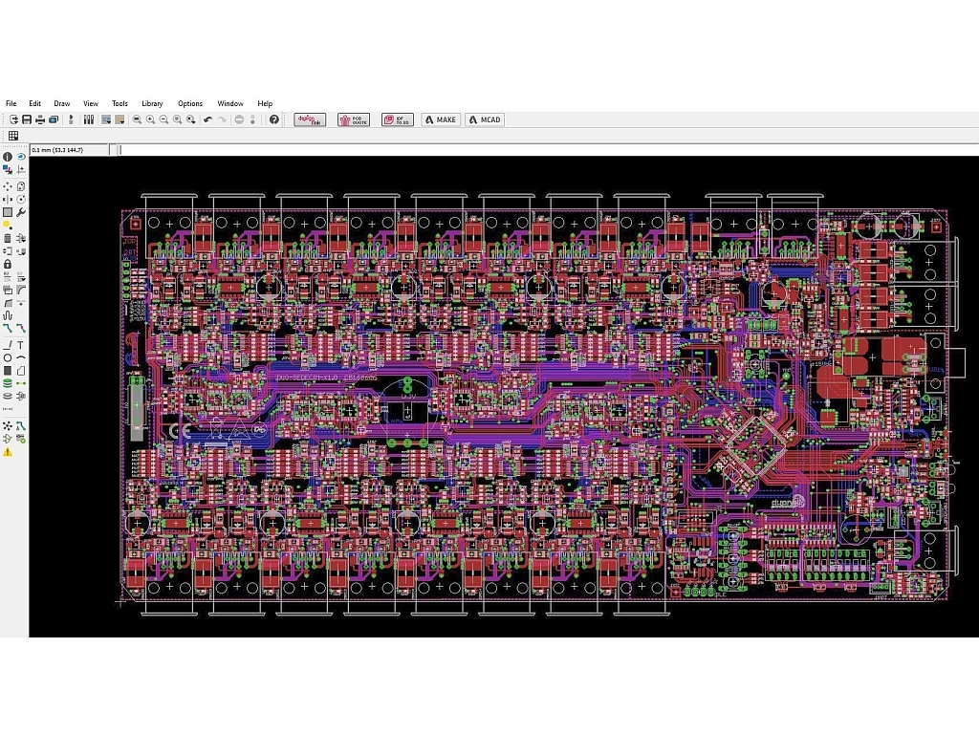
Task: Undo the last action
Action: [x=207, y=119]
